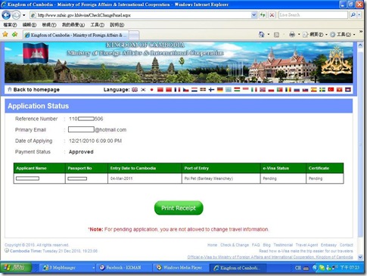
Task: Click the Live Search input box
Action: pyautogui.click(x=313, y=15)
